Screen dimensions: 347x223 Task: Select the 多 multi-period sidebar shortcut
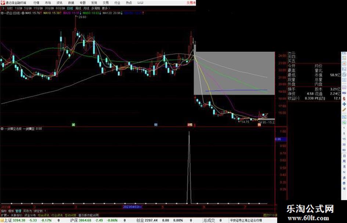click(344, 178)
